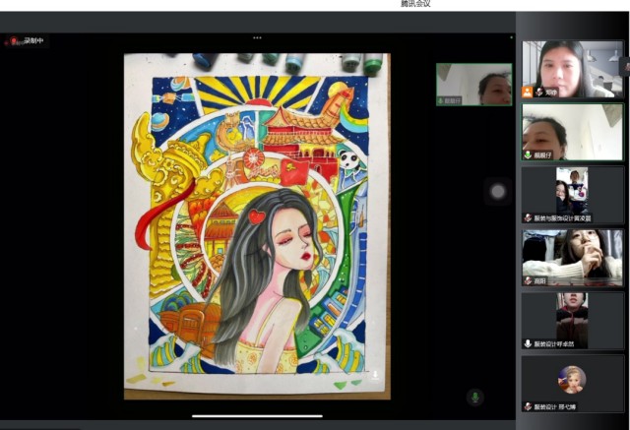The width and height of the screenshot is (630, 430).
Task: Click the round grey floating assistive button
Action: [x=498, y=192]
